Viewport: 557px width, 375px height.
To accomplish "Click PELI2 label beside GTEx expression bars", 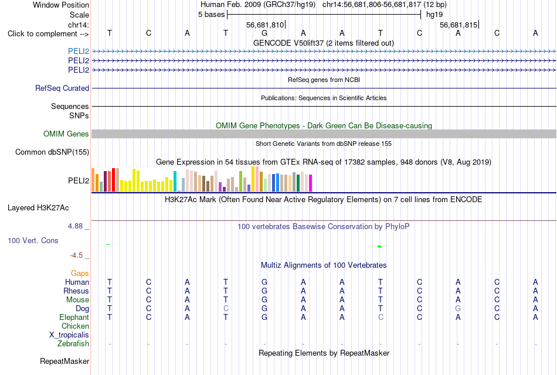I will (x=79, y=180).
